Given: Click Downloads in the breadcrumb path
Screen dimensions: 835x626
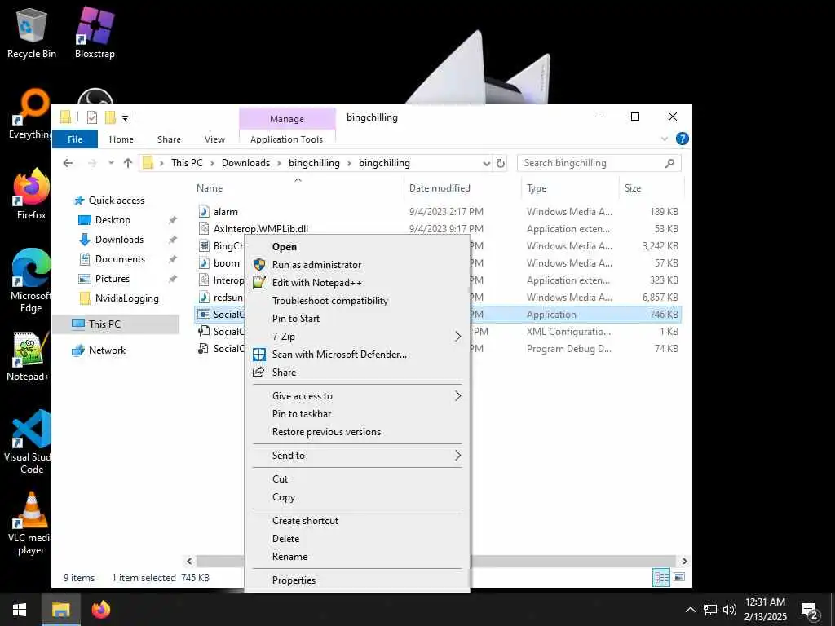Looking at the screenshot, I should click(245, 163).
